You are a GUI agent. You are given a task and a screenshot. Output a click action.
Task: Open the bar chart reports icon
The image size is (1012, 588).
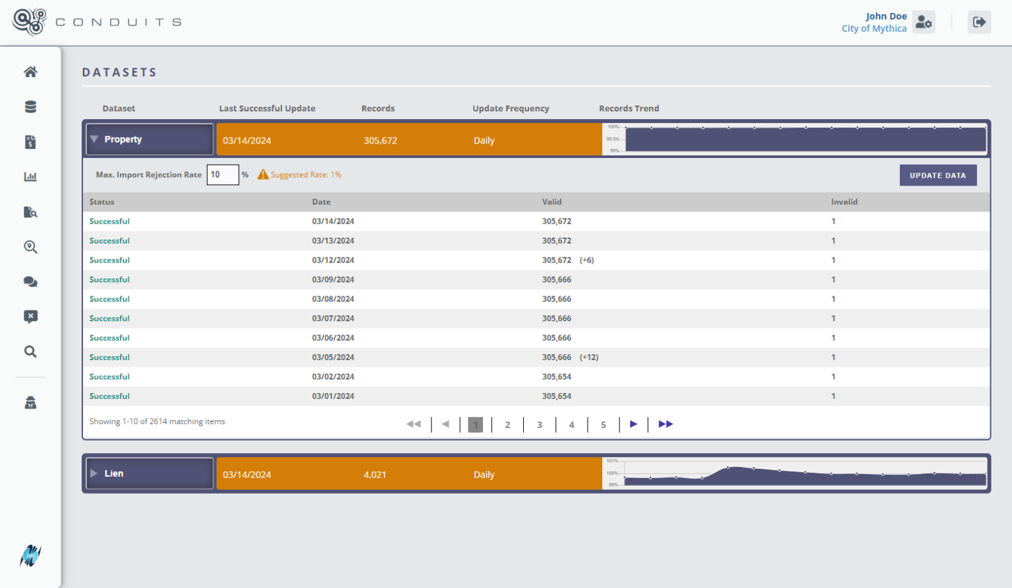pyautogui.click(x=30, y=176)
